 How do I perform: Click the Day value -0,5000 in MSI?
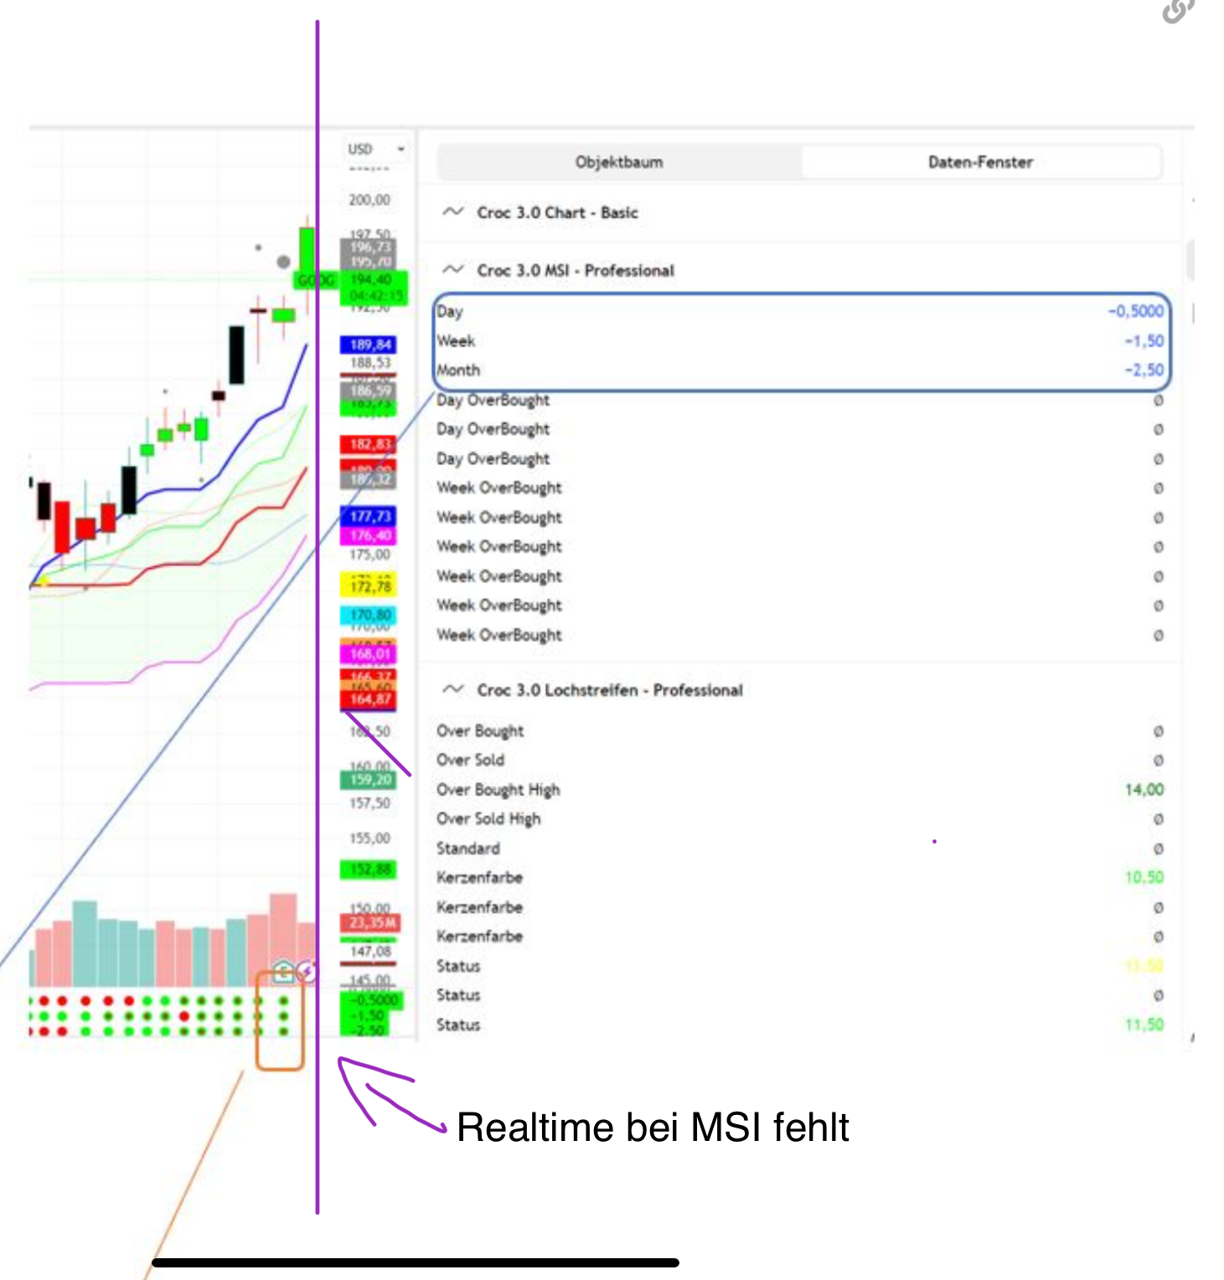coord(1135,312)
